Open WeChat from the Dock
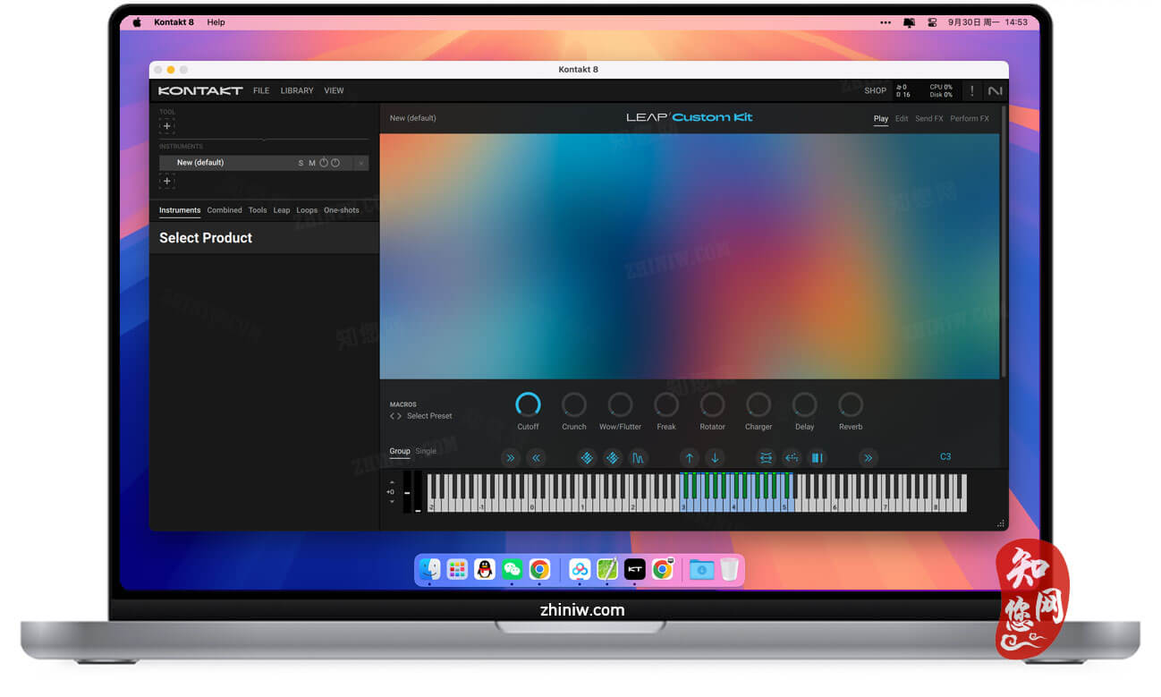Image resolution: width=1161 pixels, height=697 pixels. (512, 569)
